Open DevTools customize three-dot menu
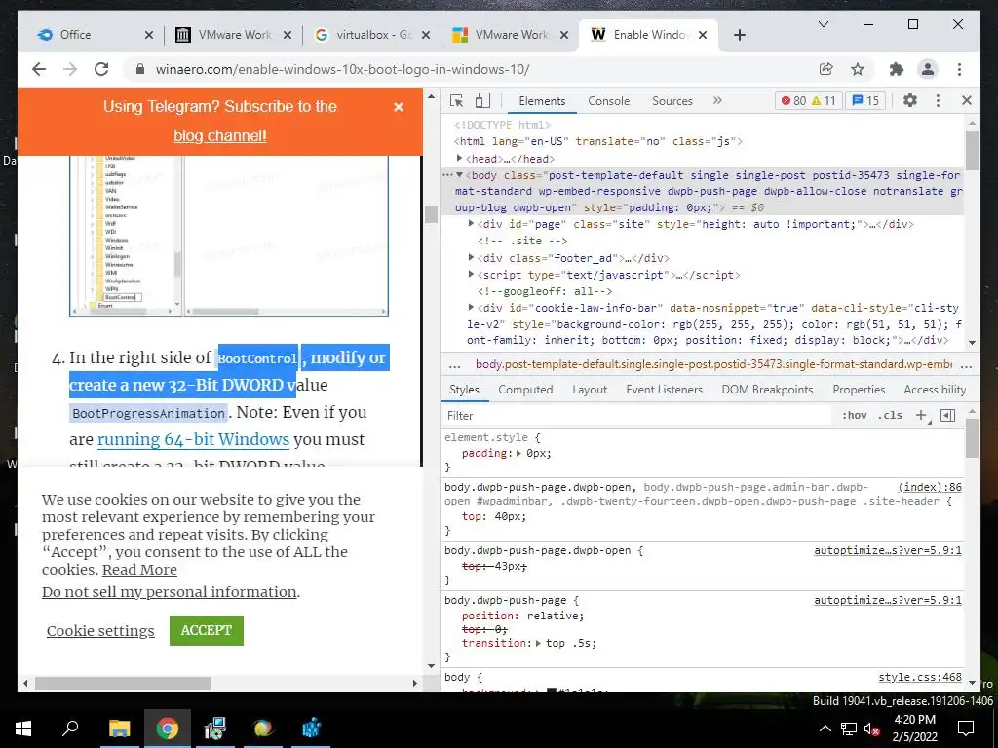The image size is (998, 748). (x=938, y=100)
